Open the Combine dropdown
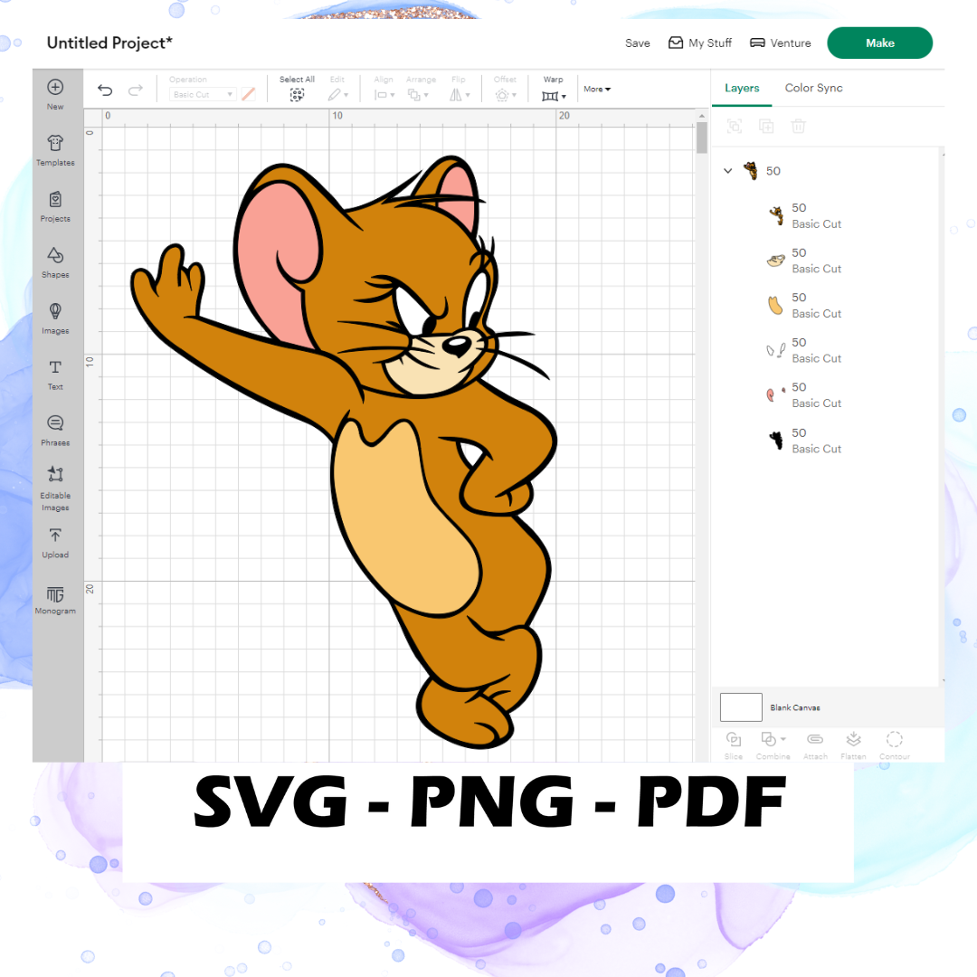The height and width of the screenshot is (977, 977). pyautogui.click(x=773, y=745)
